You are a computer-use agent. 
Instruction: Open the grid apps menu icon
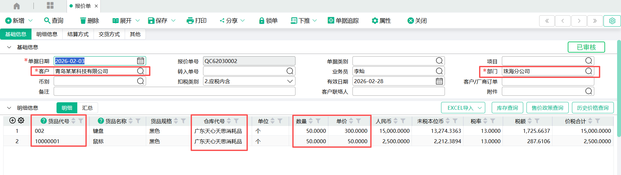(x=50, y=6)
